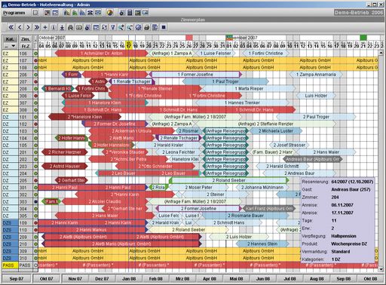Click the vertical scrollbar down arrow
This screenshot has width=386, height=285.
pos(381,269)
